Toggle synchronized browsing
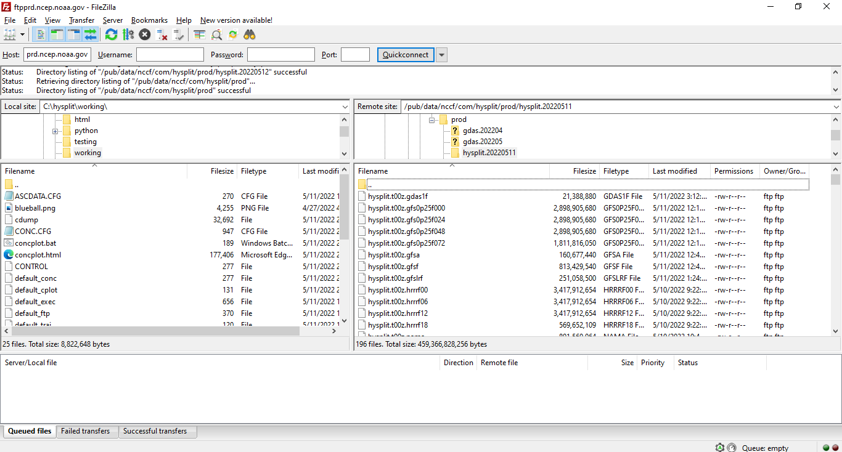The image size is (842, 452). coord(233,34)
